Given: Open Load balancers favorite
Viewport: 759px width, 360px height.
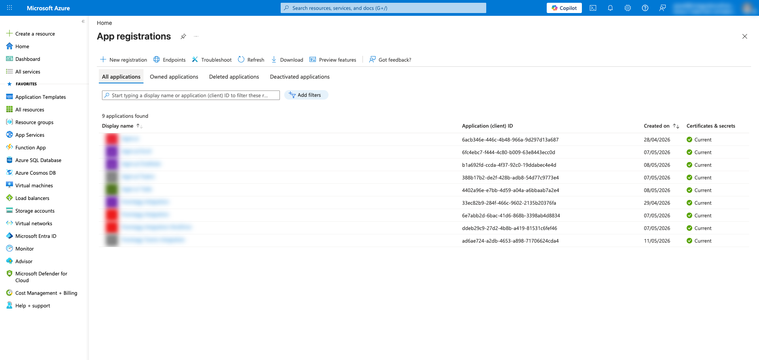Looking at the screenshot, I should [32, 198].
